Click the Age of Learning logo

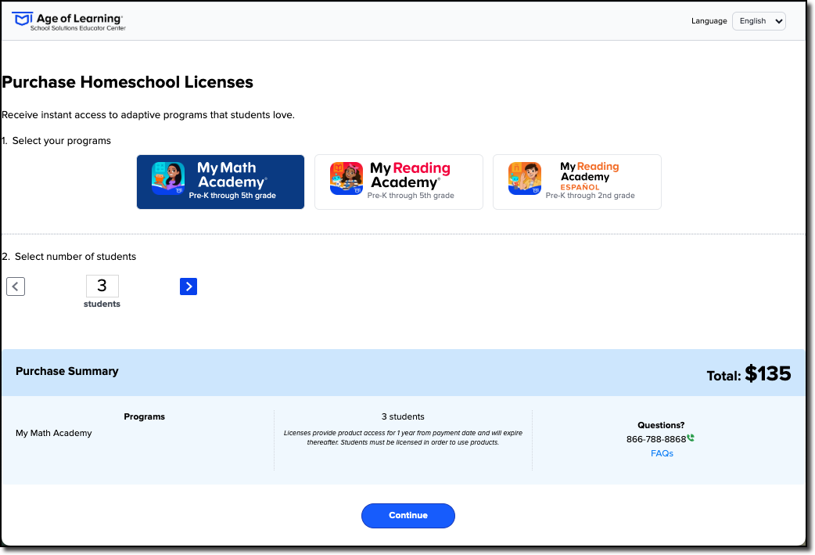[x=68, y=21]
